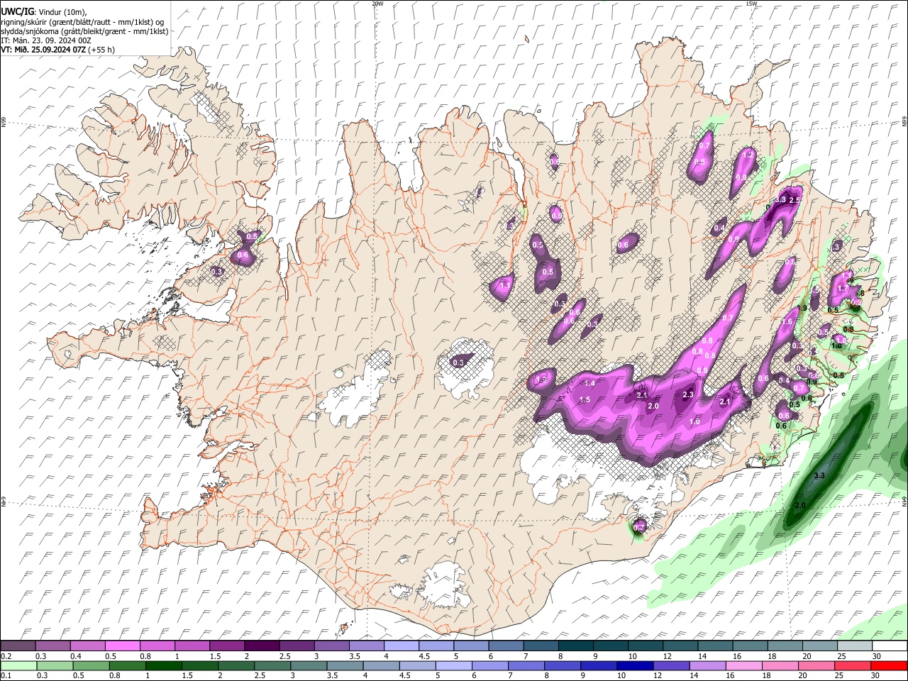Click the '1.1' snow value on map
This screenshot has height=681, width=908.
click(506, 285)
